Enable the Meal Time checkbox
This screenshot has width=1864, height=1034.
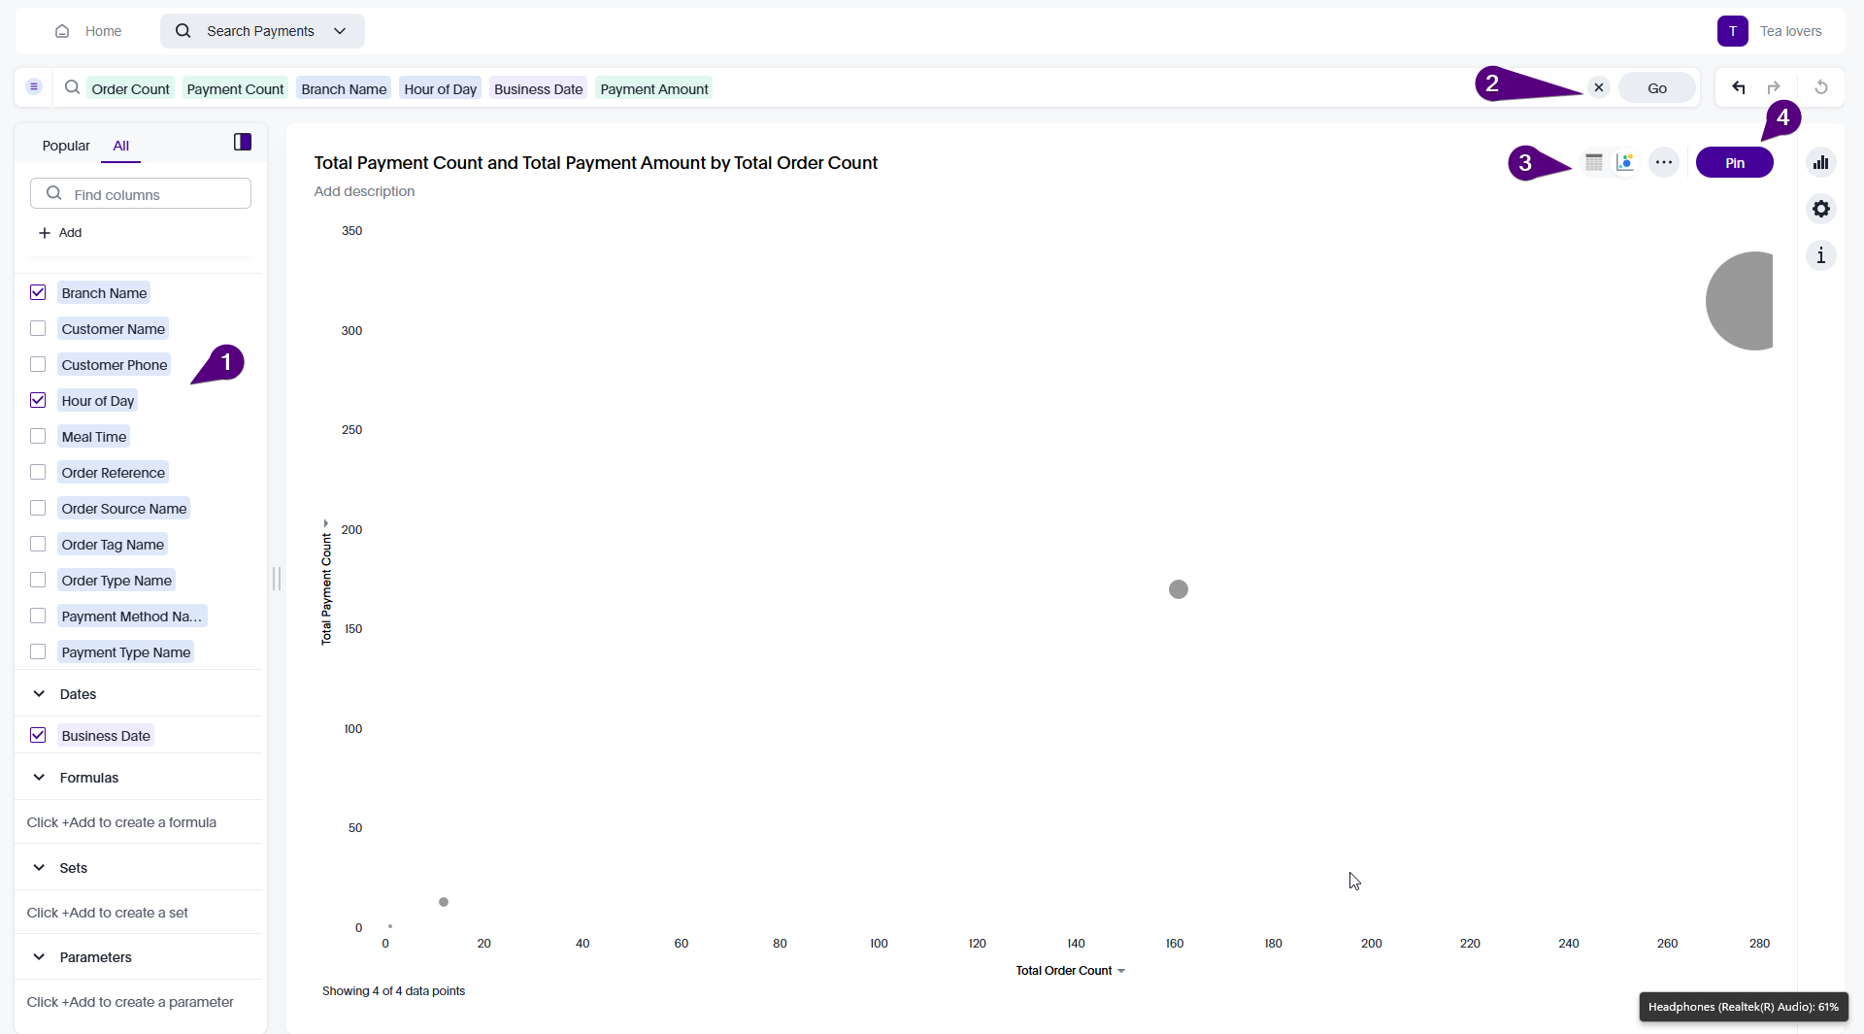click(x=38, y=436)
